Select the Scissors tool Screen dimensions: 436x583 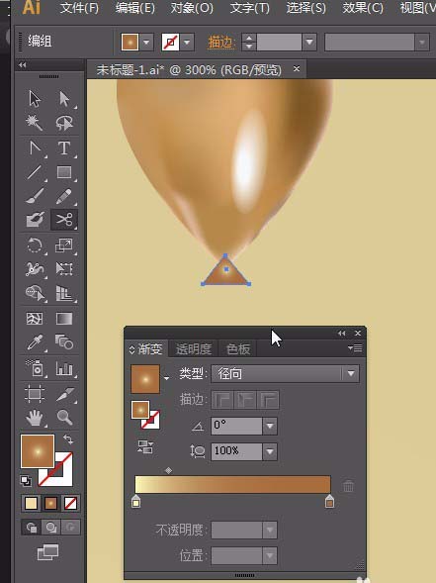[64, 220]
